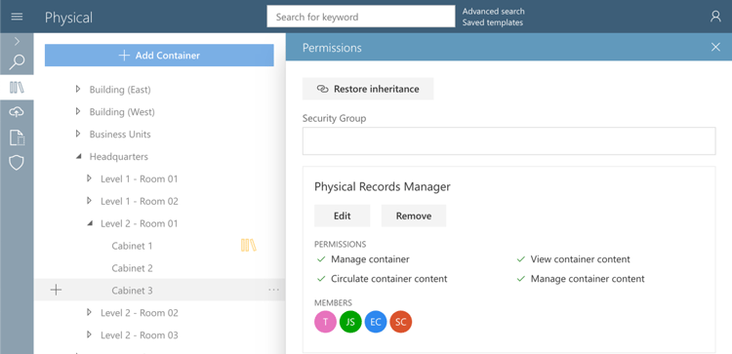
Task: Remove the Physical Records Manager group
Action: click(x=414, y=216)
